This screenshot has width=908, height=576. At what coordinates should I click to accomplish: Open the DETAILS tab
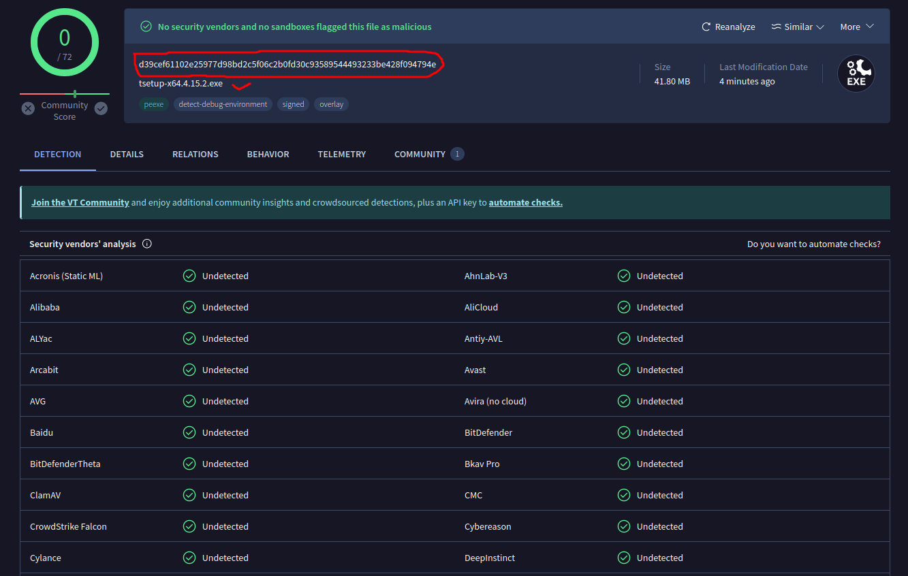(x=127, y=155)
